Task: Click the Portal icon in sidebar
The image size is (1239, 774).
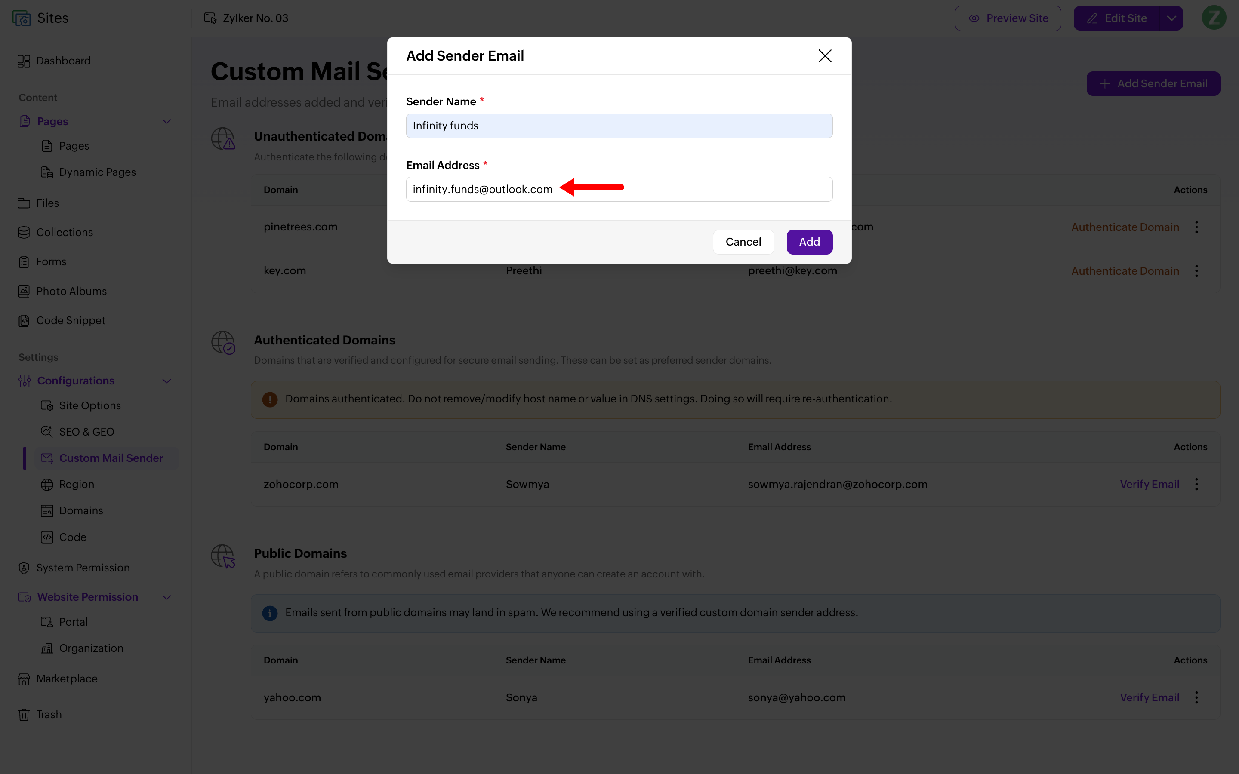Action: coord(47,622)
